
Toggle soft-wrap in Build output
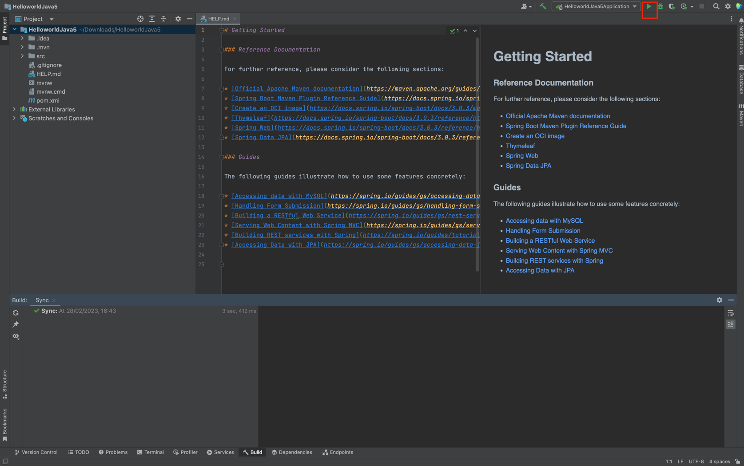tap(731, 313)
